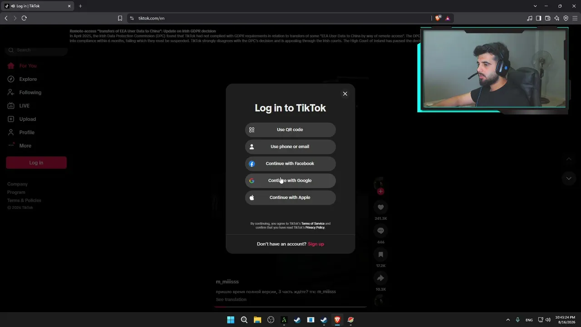The width and height of the screenshot is (581, 327).
Task: Select the Log in | TikTok tab
Action: tap(38, 6)
